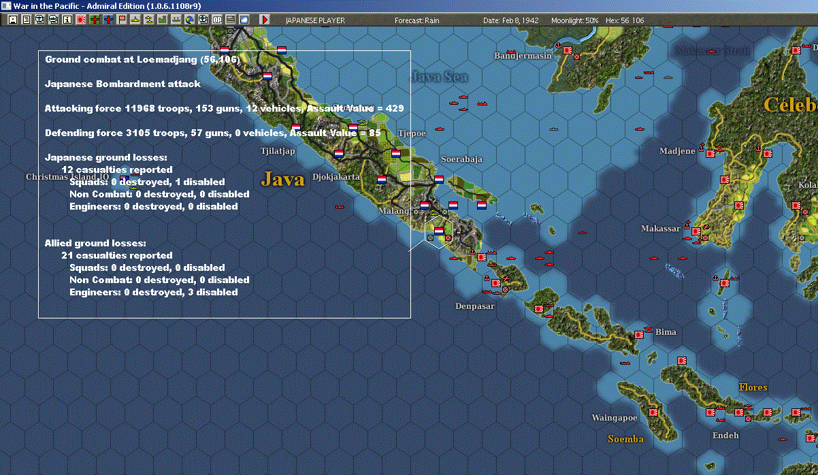Open the info 'i' icon in toolbar
818x475 pixels.
67,20
